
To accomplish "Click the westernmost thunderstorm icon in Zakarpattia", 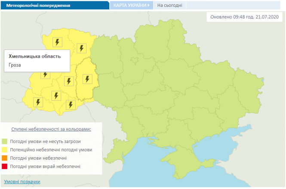I will pos(38,102).
